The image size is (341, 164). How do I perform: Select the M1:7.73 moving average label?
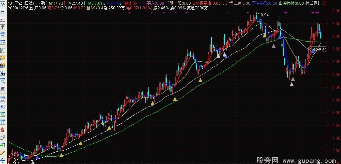(x=56, y=3)
